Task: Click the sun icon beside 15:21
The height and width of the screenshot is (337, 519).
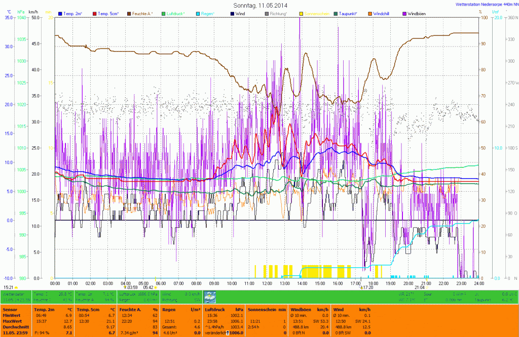Action: point(16,287)
